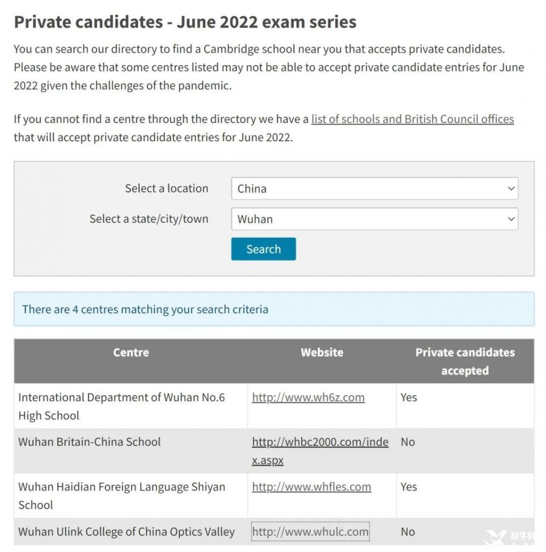Click the watermark logo in the bottom corner
The image size is (546, 552).
coord(510,539)
